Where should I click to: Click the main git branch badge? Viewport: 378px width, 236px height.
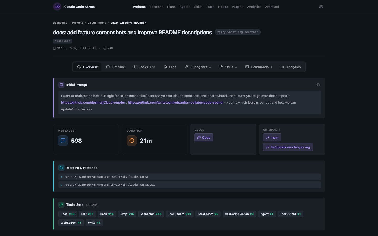point(272,137)
